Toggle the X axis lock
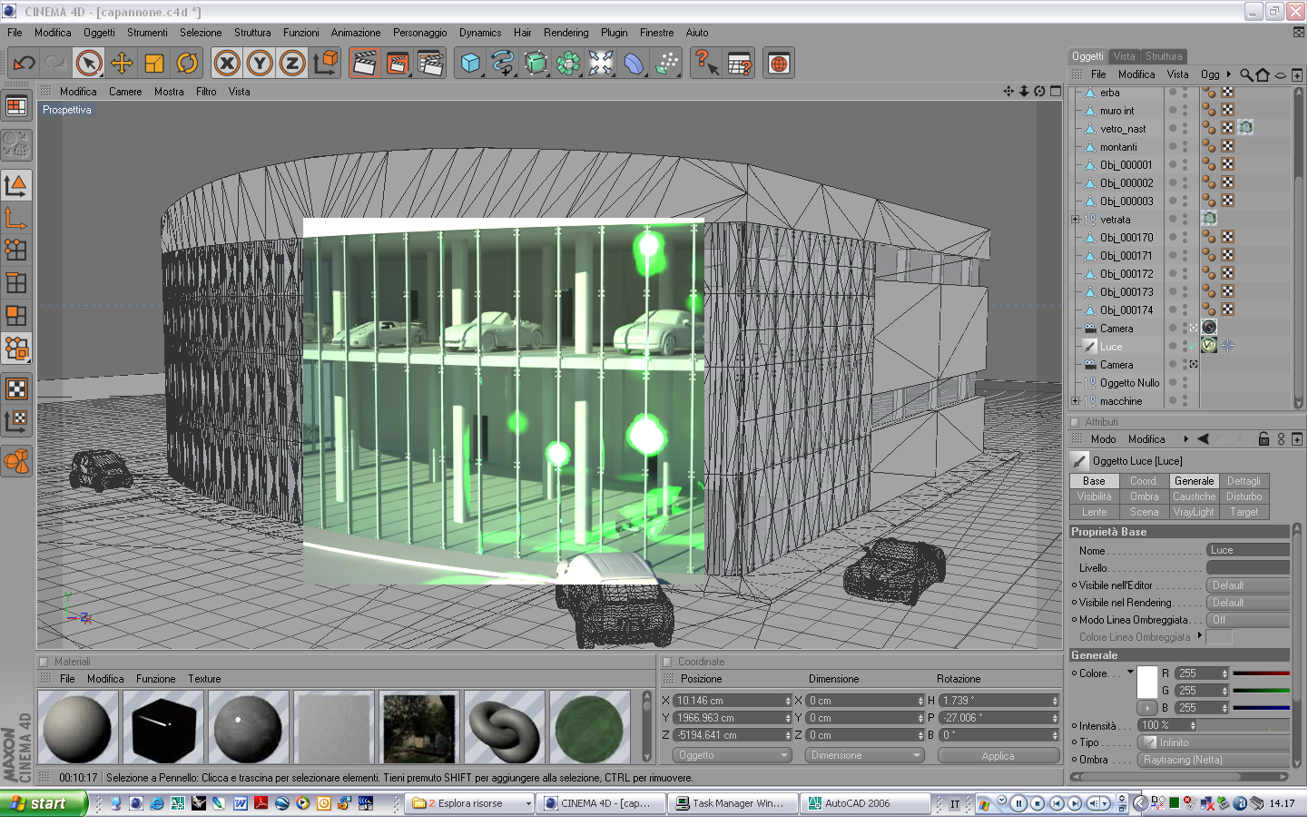This screenshot has width=1309, height=817. pyautogui.click(x=227, y=63)
